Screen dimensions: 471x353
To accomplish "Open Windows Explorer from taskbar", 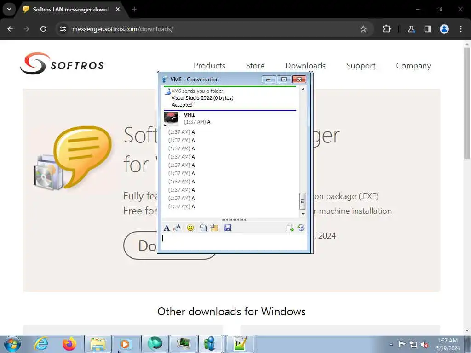I will click(98, 344).
